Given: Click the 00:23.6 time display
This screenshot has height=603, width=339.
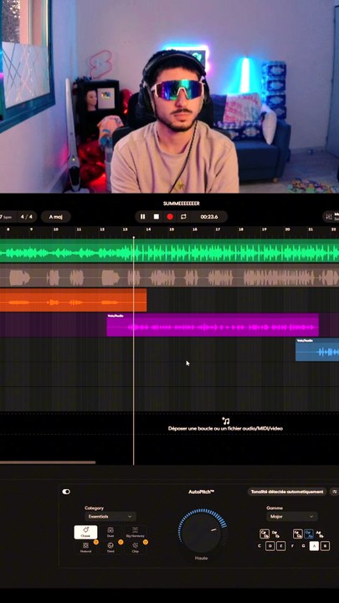Looking at the screenshot, I should (209, 217).
